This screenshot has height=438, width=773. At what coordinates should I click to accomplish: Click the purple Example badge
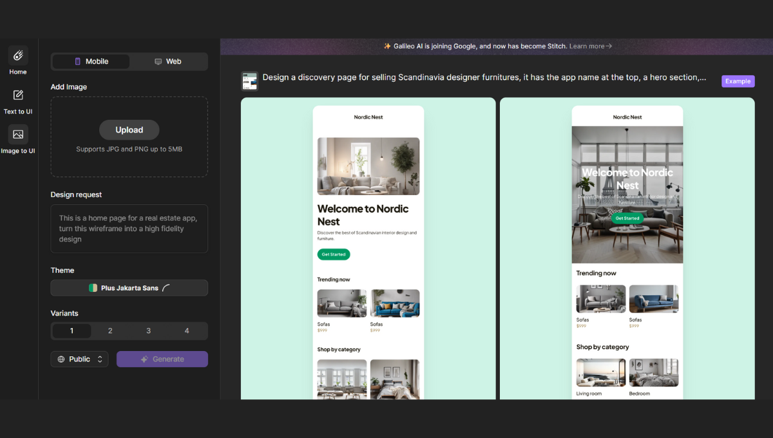point(738,81)
